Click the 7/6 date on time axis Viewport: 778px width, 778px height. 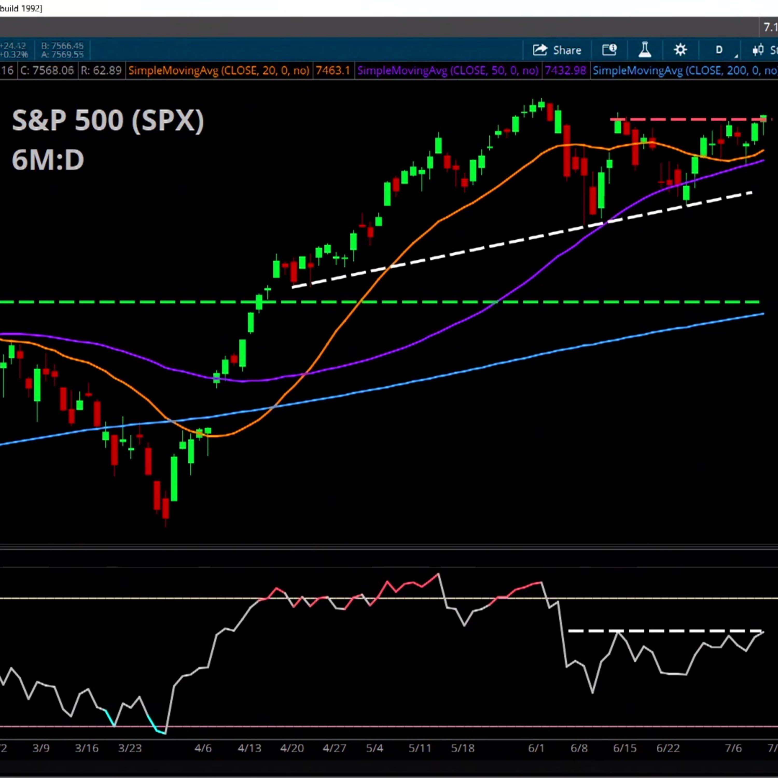pyautogui.click(x=733, y=748)
